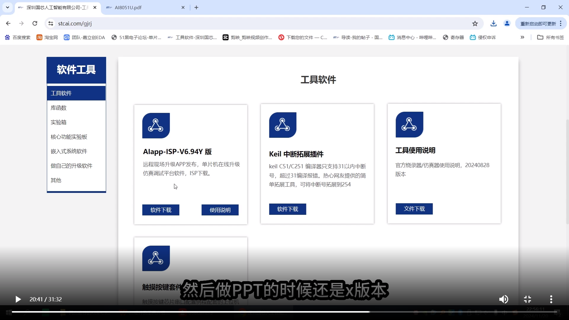
Task: Open 下载您的文件 bookmark
Action: (x=303, y=37)
